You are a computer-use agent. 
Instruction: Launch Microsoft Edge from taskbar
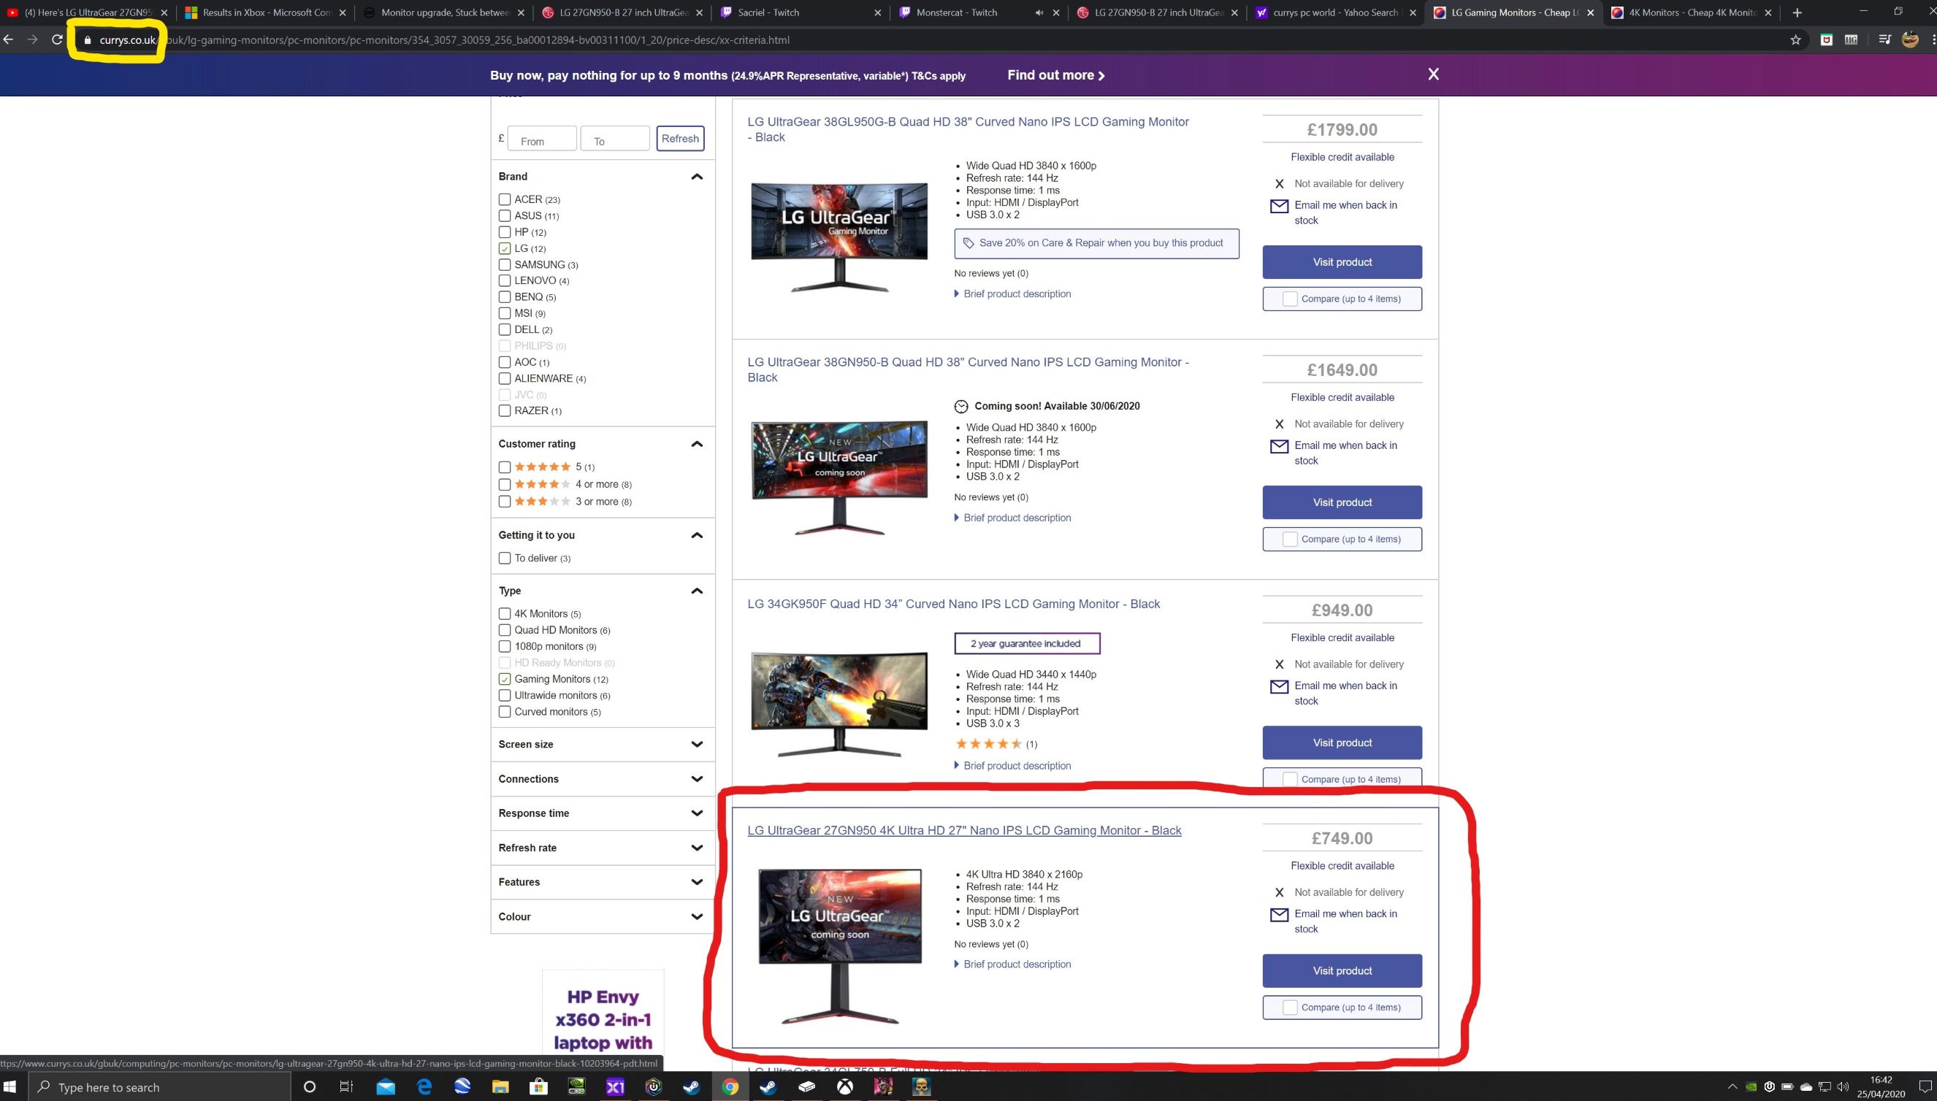point(424,1086)
